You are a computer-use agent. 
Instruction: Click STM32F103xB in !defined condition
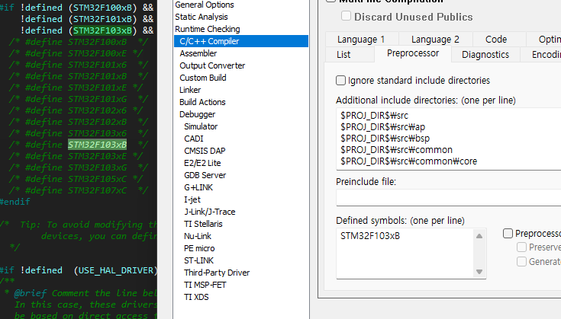tap(103, 30)
